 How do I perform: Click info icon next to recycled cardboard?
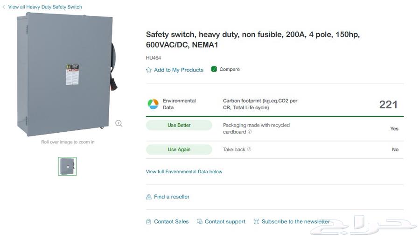point(250,132)
